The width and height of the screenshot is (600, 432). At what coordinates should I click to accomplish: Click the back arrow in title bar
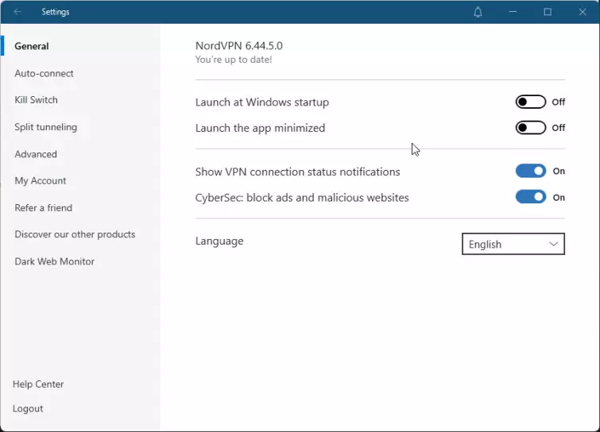pyautogui.click(x=17, y=12)
